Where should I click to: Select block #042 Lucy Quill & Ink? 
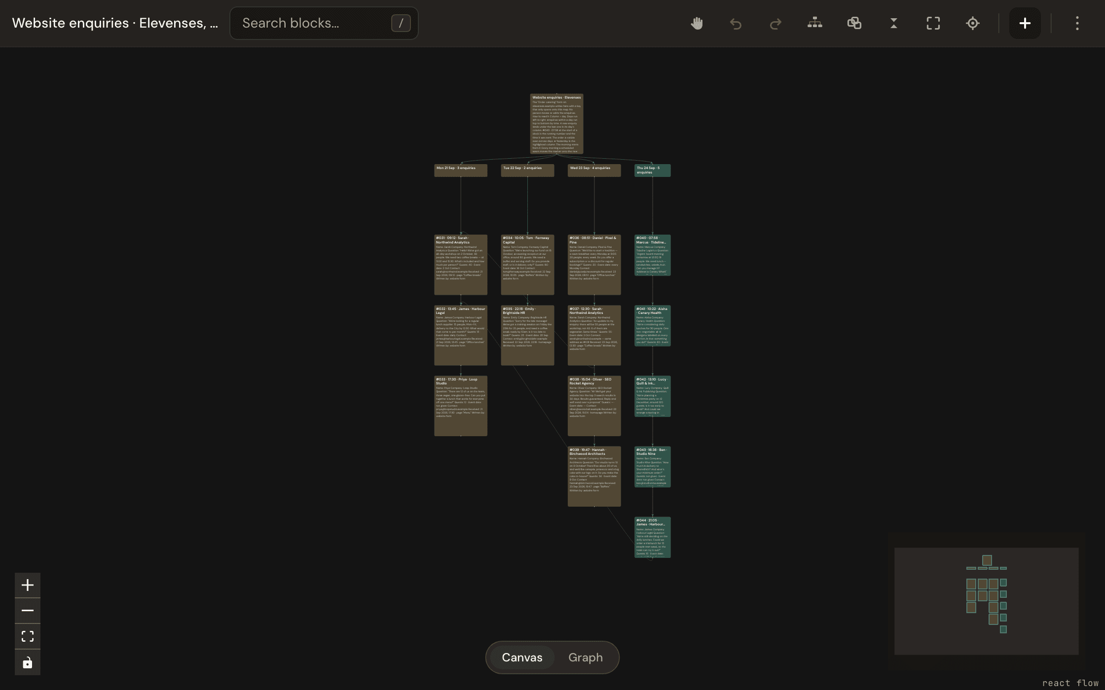(x=652, y=396)
